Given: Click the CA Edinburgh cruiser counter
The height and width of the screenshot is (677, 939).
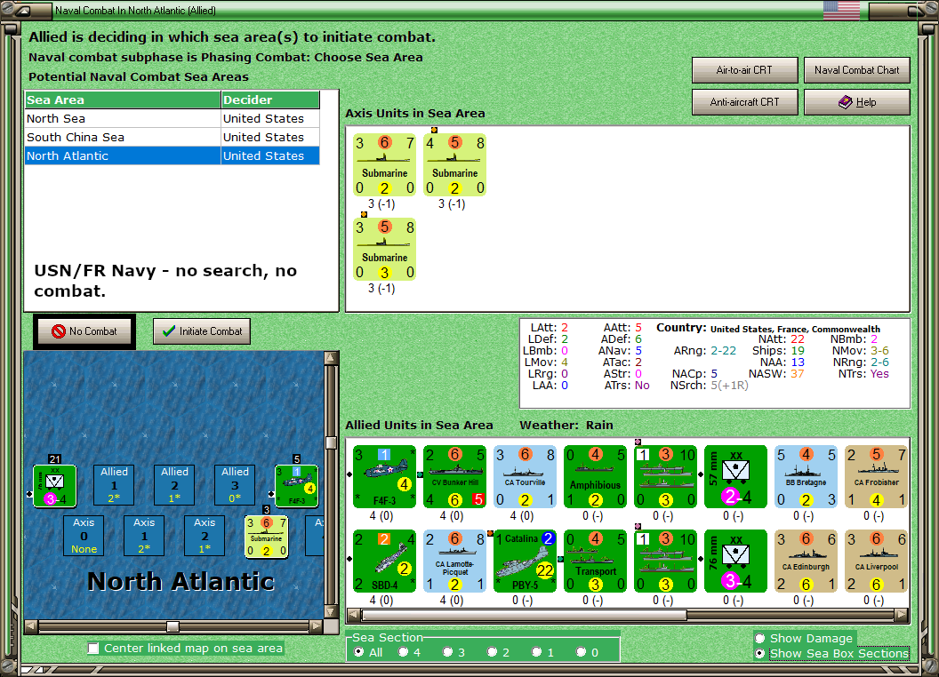Looking at the screenshot, I should tap(806, 561).
